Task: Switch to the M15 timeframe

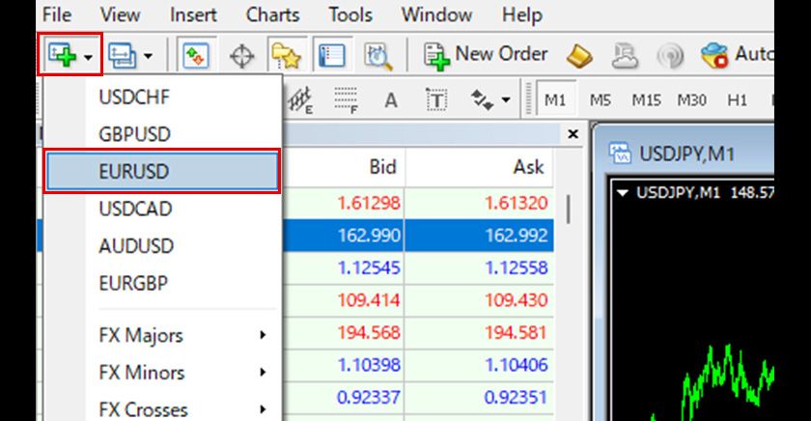Action: click(646, 100)
